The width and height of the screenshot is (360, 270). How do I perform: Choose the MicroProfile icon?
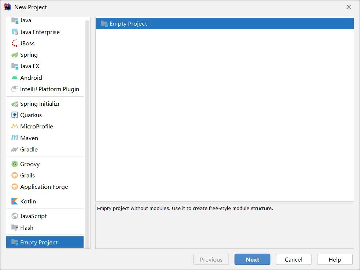15,126
